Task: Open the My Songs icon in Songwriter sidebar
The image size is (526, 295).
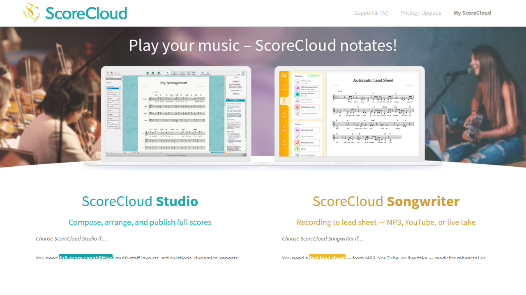Action: (x=284, y=86)
